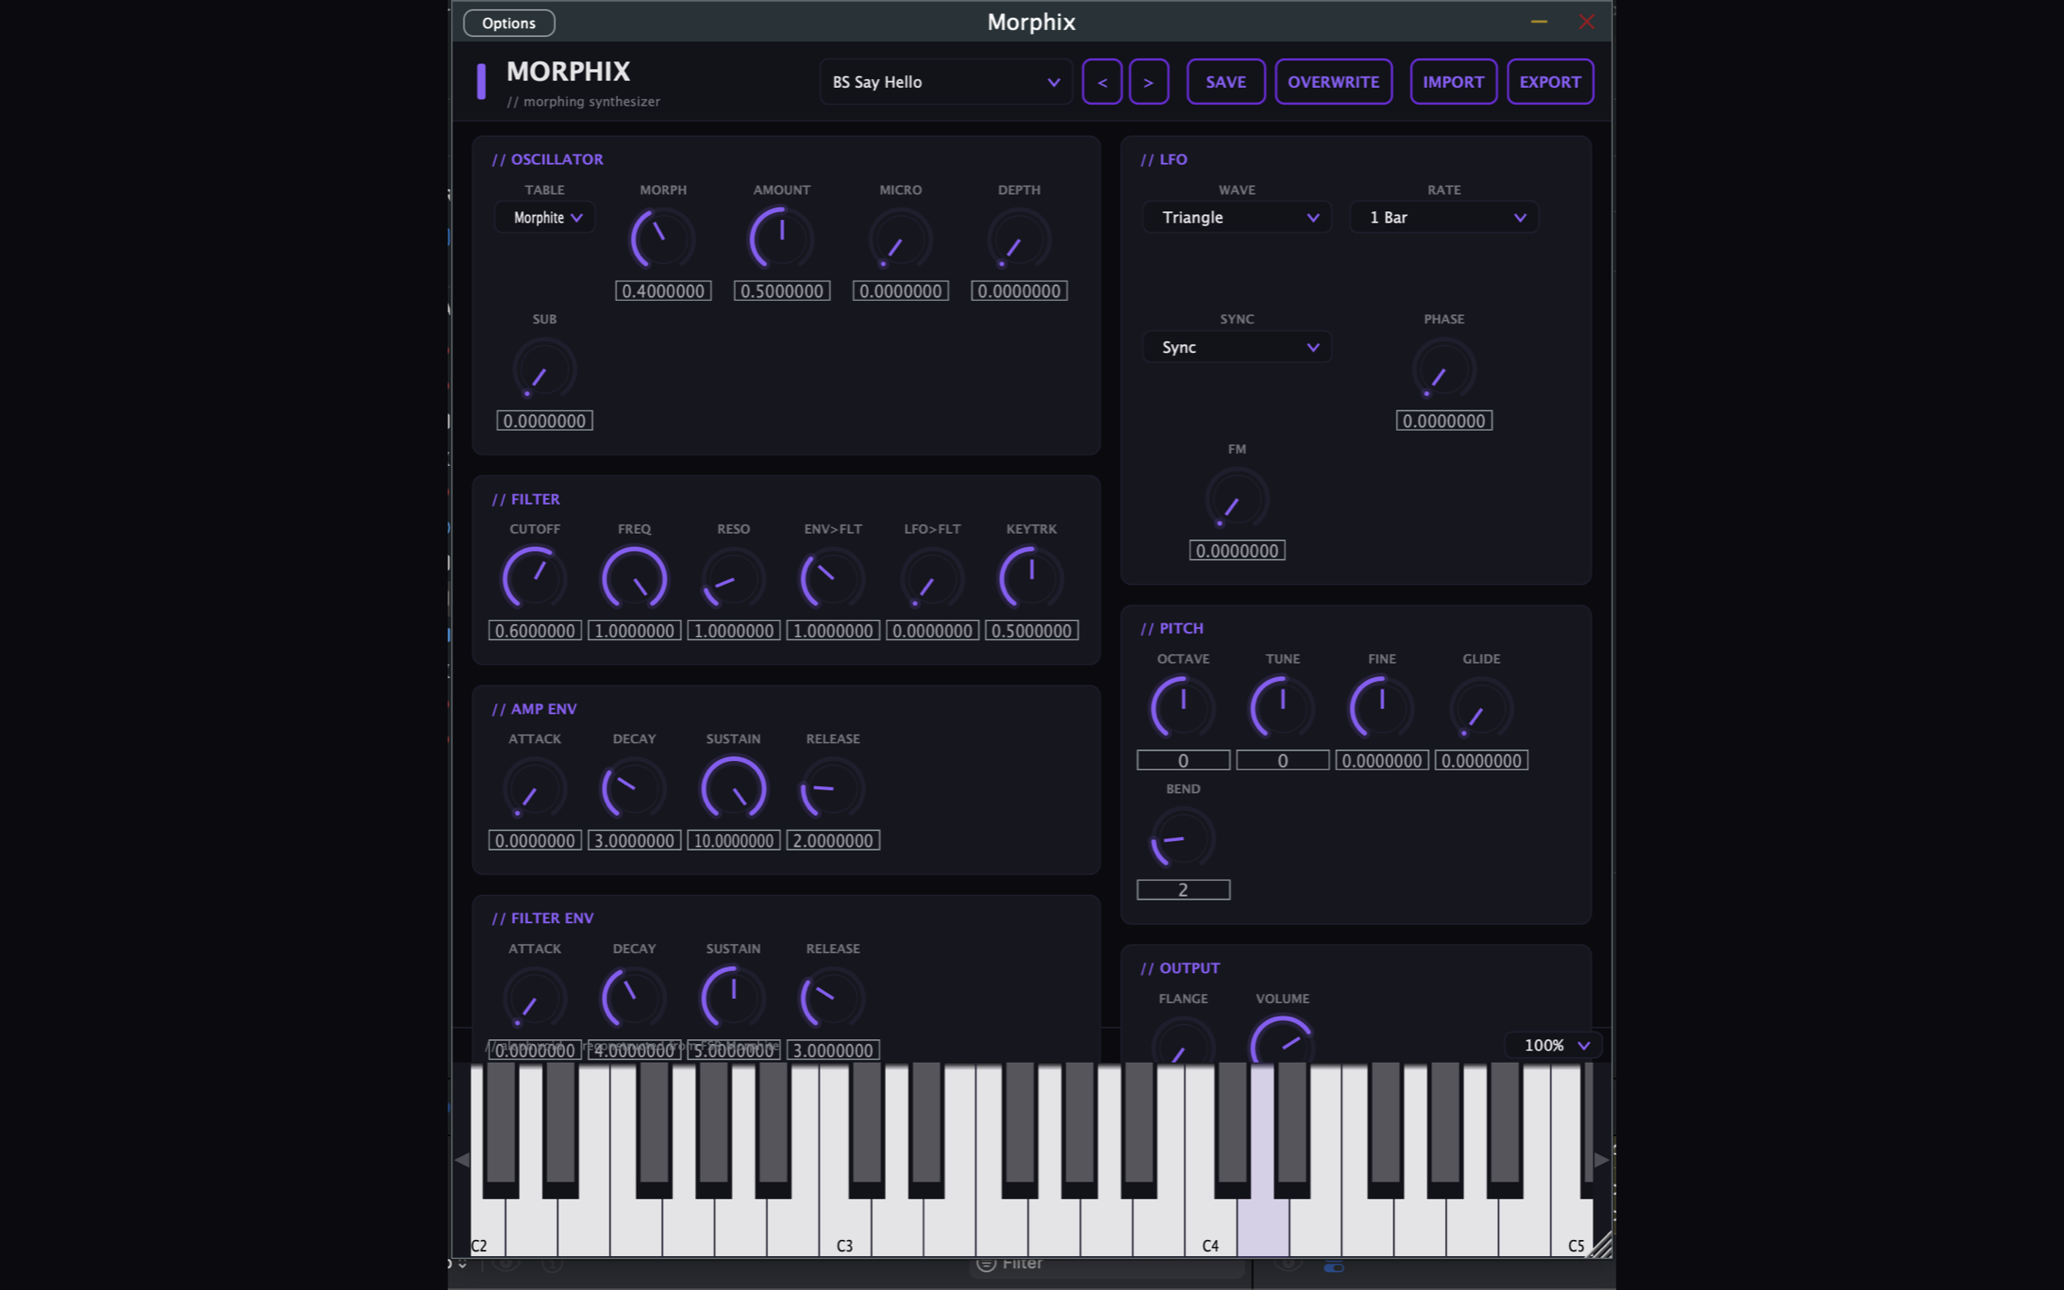Open the LFO RATE 1 Bar dropdown
The height and width of the screenshot is (1290, 2064).
pos(1444,218)
